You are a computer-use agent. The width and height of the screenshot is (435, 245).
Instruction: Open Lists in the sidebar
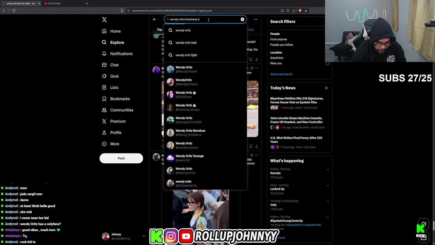click(110, 87)
